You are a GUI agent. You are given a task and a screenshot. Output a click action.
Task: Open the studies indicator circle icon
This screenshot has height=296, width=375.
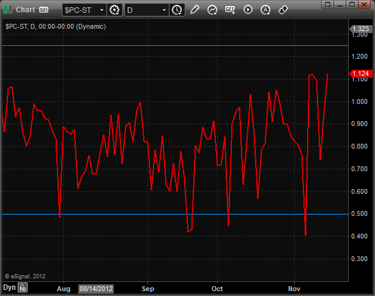click(x=212, y=10)
